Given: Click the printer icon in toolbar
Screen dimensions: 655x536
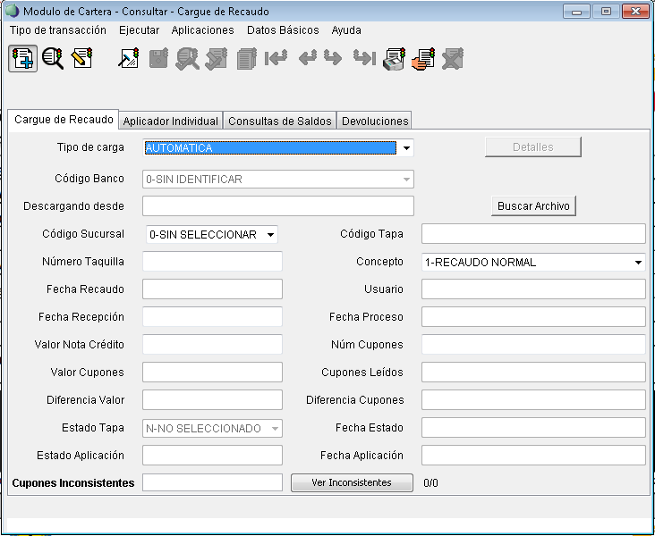Looking at the screenshot, I should tap(394, 60).
